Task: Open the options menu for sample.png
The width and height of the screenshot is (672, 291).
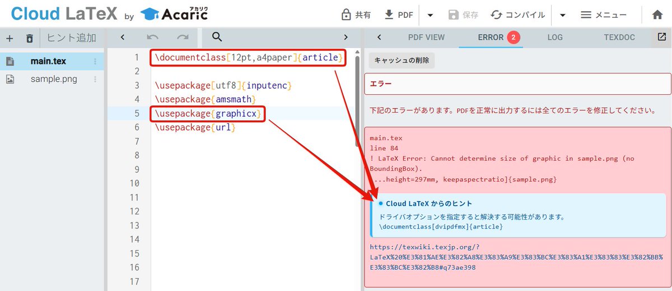Action: click(95, 79)
